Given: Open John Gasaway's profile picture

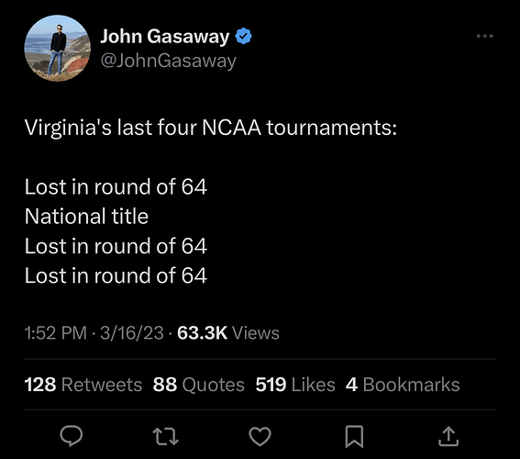Looking at the screenshot, I should pos(58,48).
